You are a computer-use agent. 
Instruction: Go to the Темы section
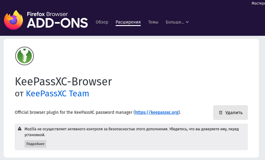pyautogui.click(x=153, y=22)
